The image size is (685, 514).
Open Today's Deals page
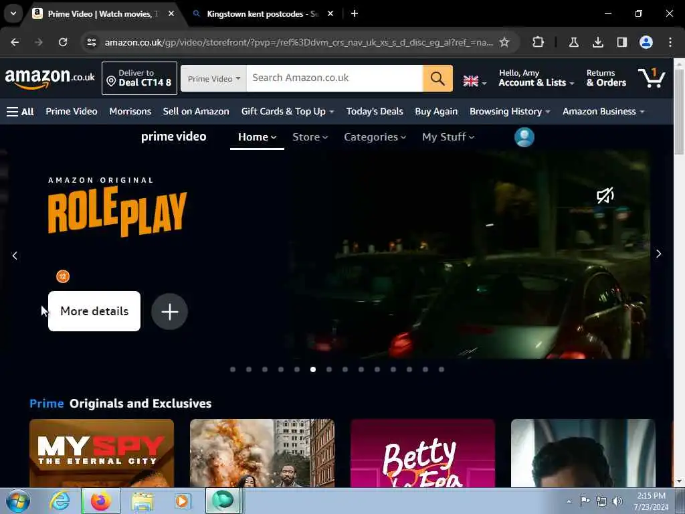(375, 112)
